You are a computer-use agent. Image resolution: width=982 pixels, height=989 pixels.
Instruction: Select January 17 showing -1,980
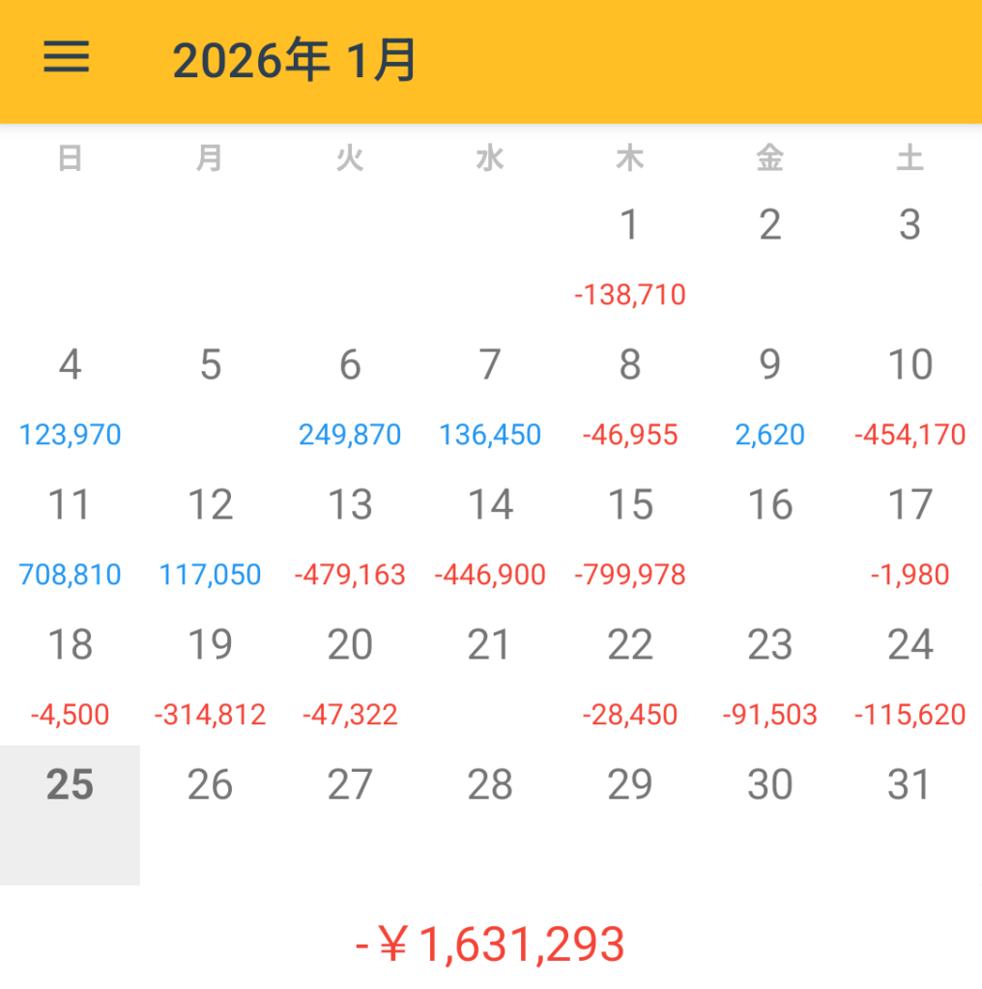tap(910, 536)
